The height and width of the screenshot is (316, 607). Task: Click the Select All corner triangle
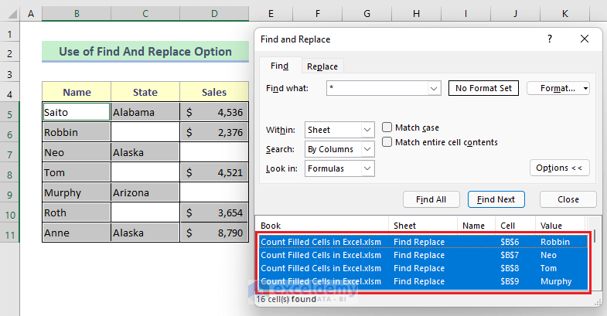point(11,15)
